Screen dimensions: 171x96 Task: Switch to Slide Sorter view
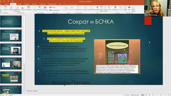pos(146,95)
